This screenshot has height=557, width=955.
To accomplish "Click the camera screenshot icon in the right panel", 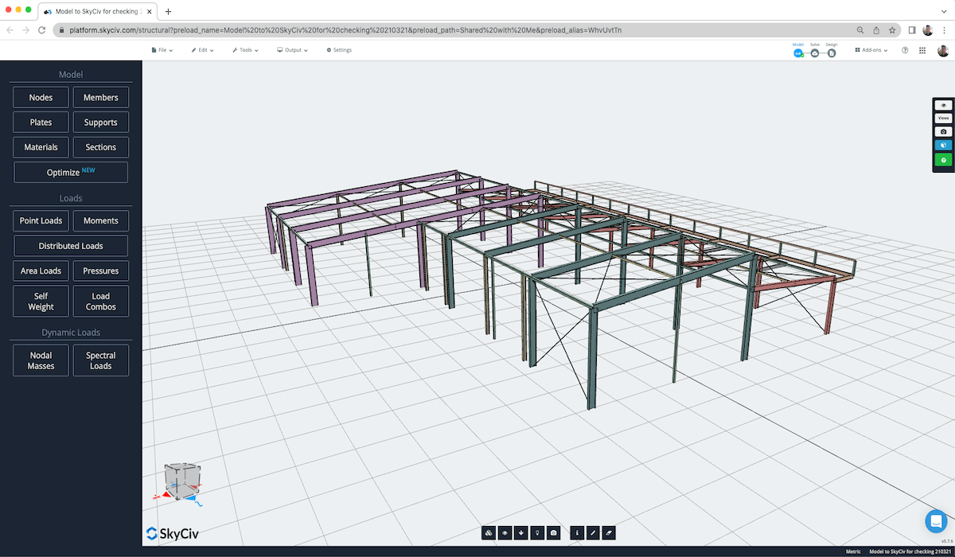I will pyautogui.click(x=943, y=131).
